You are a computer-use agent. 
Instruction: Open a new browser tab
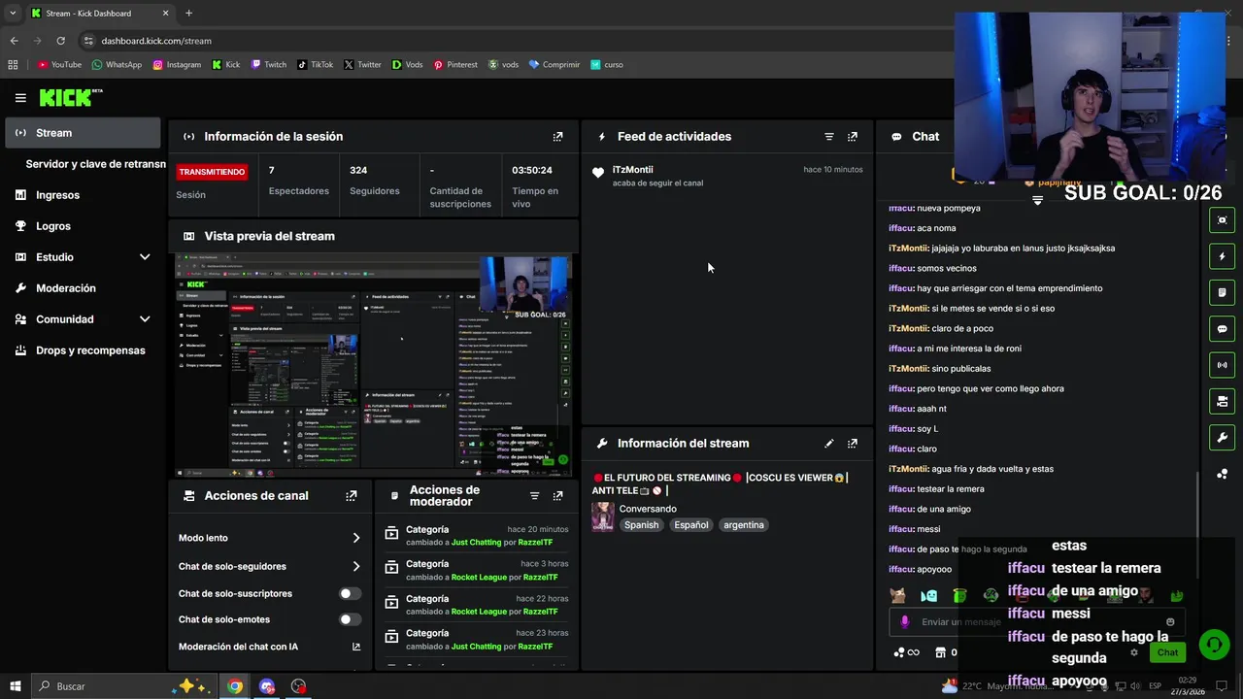coord(188,13)
